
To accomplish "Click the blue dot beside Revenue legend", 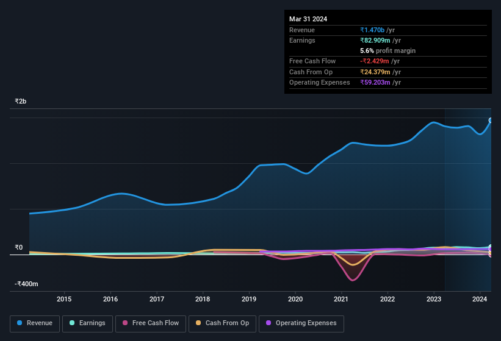I will (20, 323).
